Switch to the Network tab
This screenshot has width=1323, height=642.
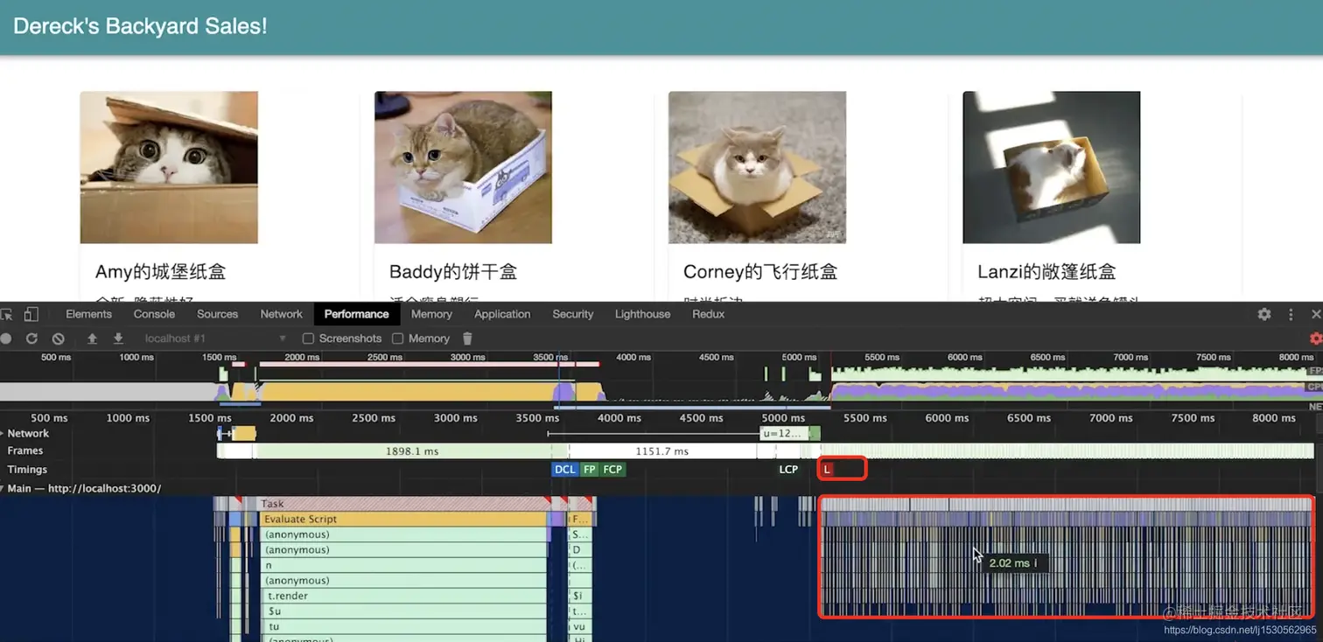click(281, 314)
